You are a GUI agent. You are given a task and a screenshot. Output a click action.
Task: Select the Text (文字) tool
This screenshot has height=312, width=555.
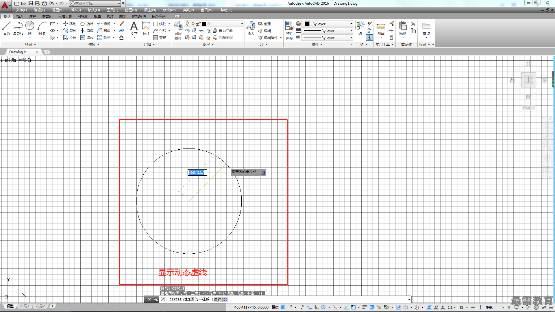(134, 28)
